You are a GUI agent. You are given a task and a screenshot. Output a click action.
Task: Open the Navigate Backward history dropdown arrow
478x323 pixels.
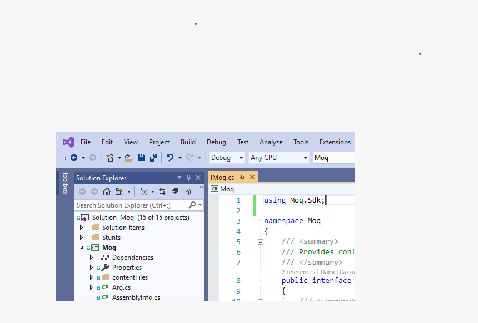tap(83, 158)
